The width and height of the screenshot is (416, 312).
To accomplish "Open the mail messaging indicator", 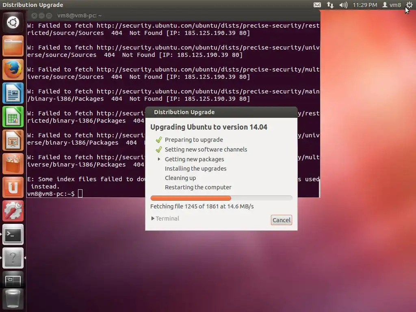I will pyautogui.click(x=317, y=5).
